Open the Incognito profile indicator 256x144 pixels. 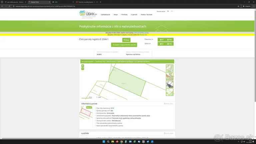click(x=247, y=6)
